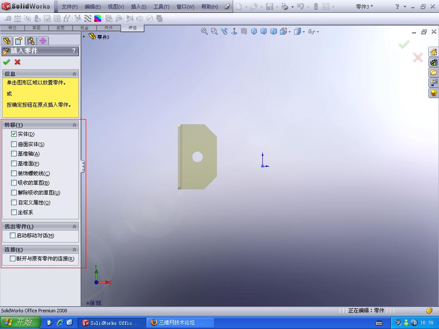Accept with green checkmark in 插入零件 panel
The height and width of the screenshot is (329, 439).
point(6,62)
